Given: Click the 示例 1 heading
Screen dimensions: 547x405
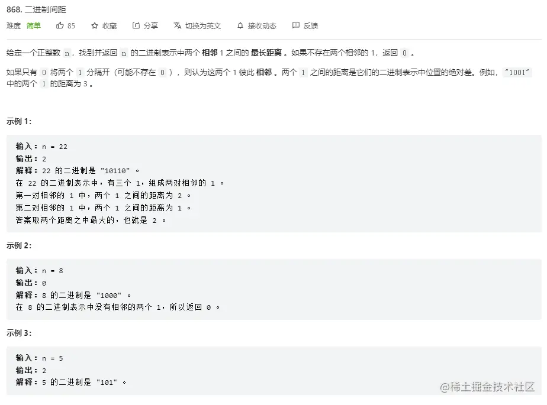Looking at the screenshot, I should 19,121.
